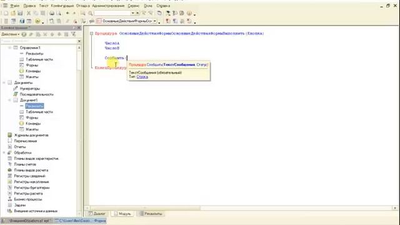
Task: Switch to the Модуль tab
Action: [122, 214]
